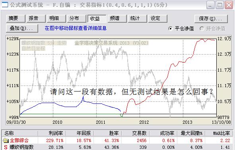Open the 明细 details tab

56,18
